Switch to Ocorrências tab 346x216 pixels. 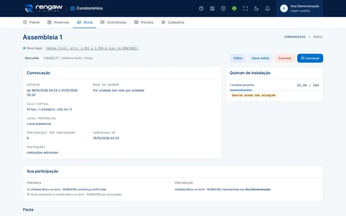click(114, 22)
